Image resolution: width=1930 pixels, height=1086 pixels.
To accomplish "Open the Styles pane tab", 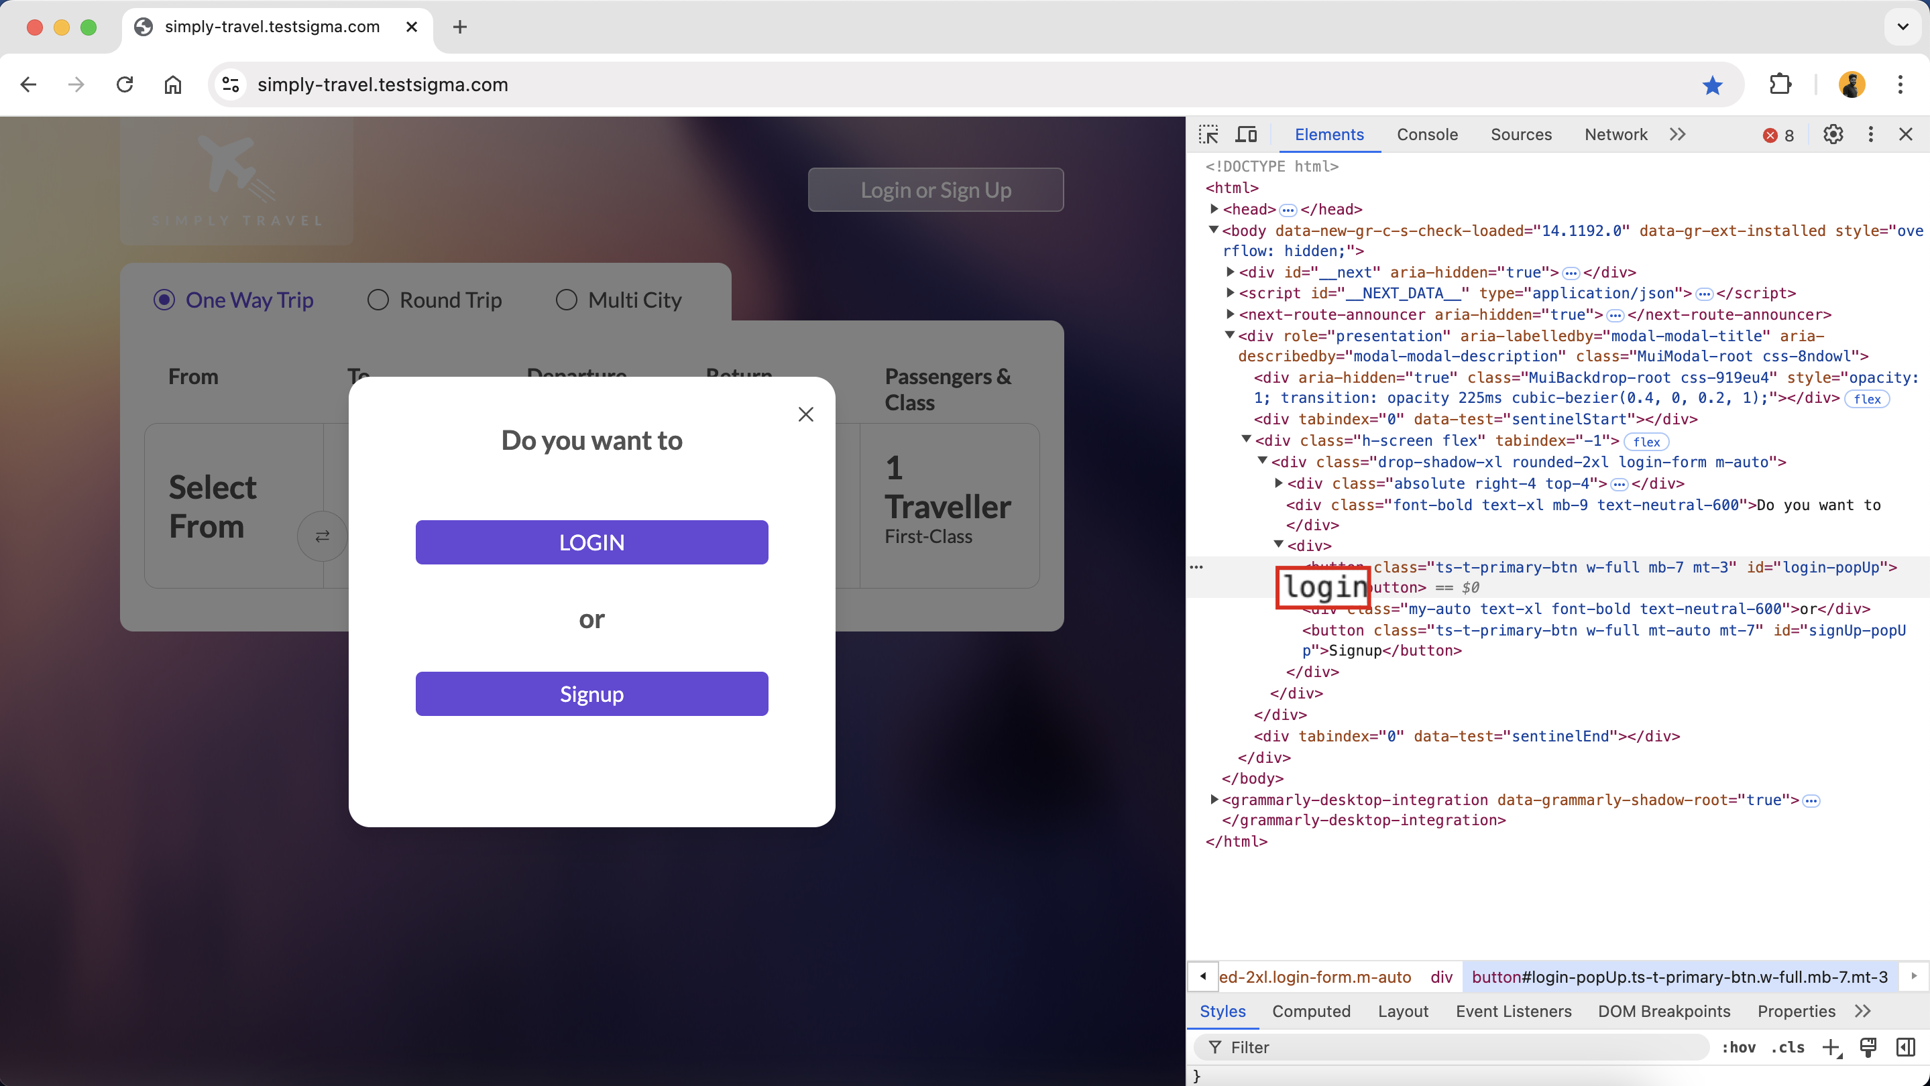I will tap(1222, 1011).
